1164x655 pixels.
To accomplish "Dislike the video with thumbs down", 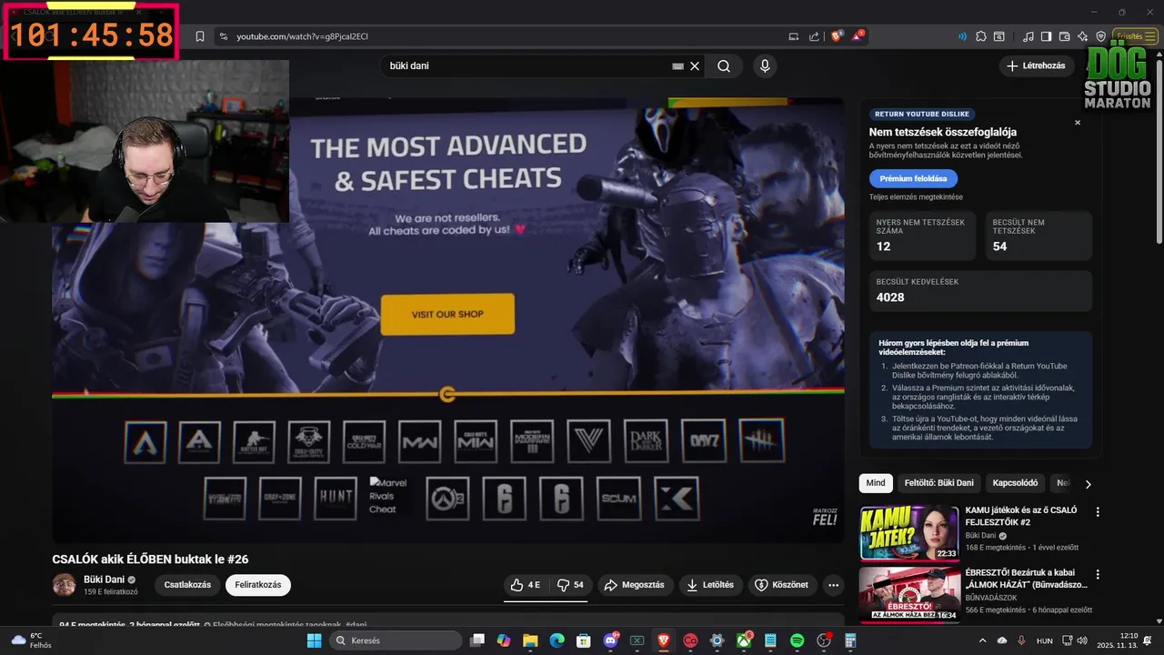I will 570,585.
